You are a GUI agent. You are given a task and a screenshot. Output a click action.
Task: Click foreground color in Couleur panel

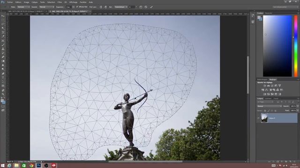pyautogui.click(x=259, y=18)
